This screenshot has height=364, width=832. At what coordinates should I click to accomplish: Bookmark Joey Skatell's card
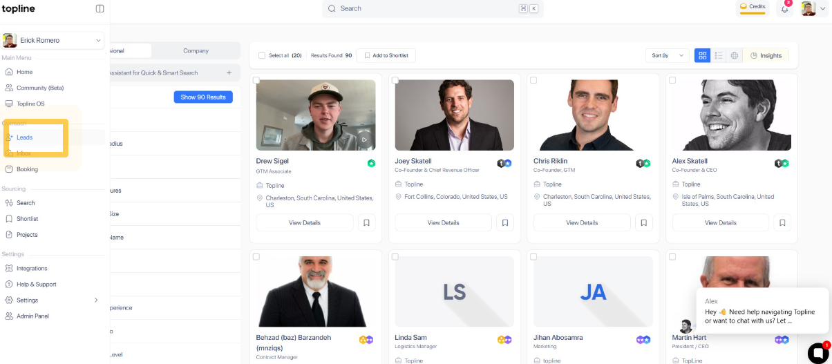pos(505,222)
